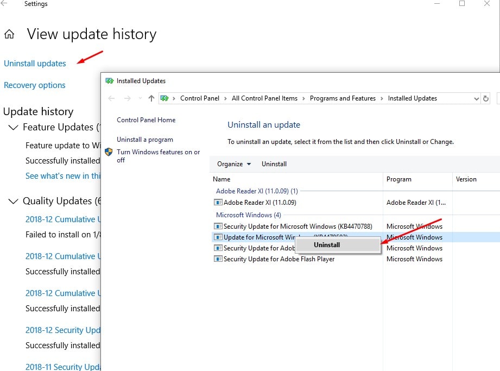Click the icon of Security Update KB4470788
This screenshot has height=371, width=500.
pyautogui.click(x=218, y=227)
